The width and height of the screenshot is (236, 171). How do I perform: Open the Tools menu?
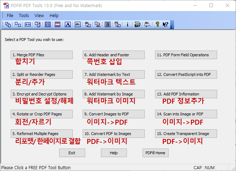tap(24, 16)
